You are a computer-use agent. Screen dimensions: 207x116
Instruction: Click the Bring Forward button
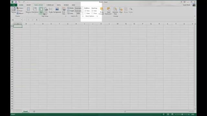point(102,11)
